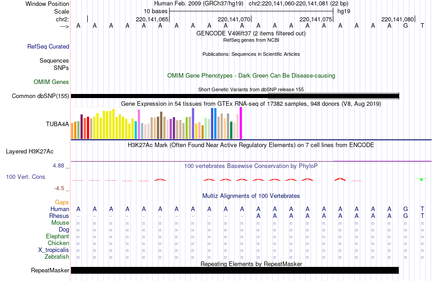
Task: Click the 100 Vert. Cons track label
Action: click(x=25, y=177)
